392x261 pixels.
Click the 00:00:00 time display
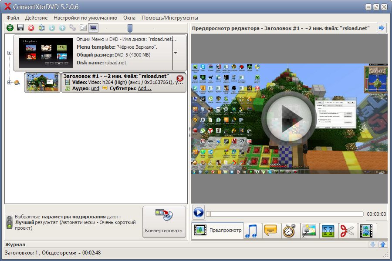point(376,214)
